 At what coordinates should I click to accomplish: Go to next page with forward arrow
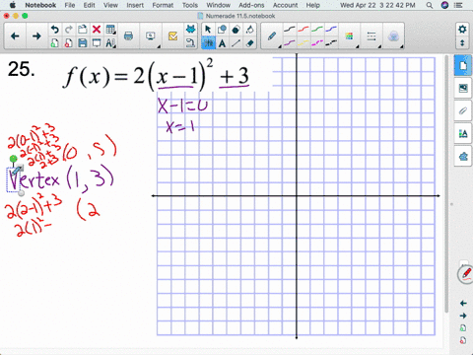click(36, 36)
